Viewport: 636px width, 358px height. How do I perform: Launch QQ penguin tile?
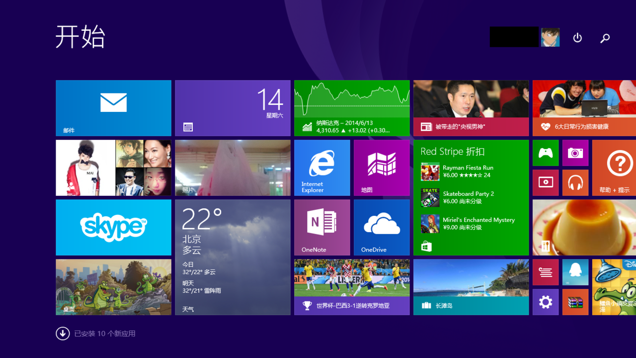[575, 272]
